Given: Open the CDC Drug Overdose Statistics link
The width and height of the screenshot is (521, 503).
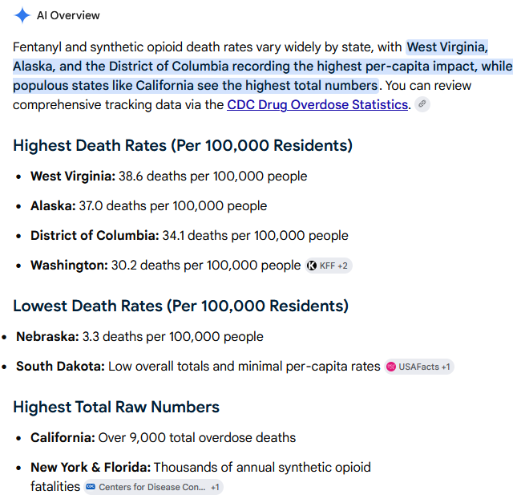Looking at the screenshot, I should click(x=317, y=105).
